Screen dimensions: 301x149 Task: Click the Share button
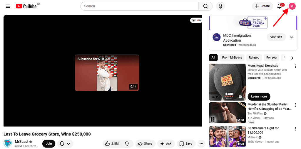coord(145,144)
